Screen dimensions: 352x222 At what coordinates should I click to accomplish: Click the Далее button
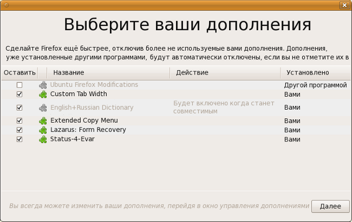coord(330,206)
